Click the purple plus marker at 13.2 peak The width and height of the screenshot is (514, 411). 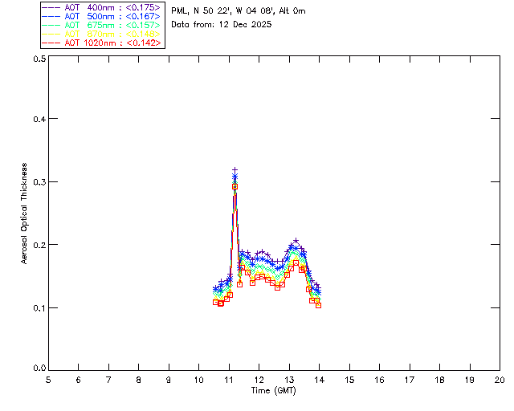[x=296, y=241]
